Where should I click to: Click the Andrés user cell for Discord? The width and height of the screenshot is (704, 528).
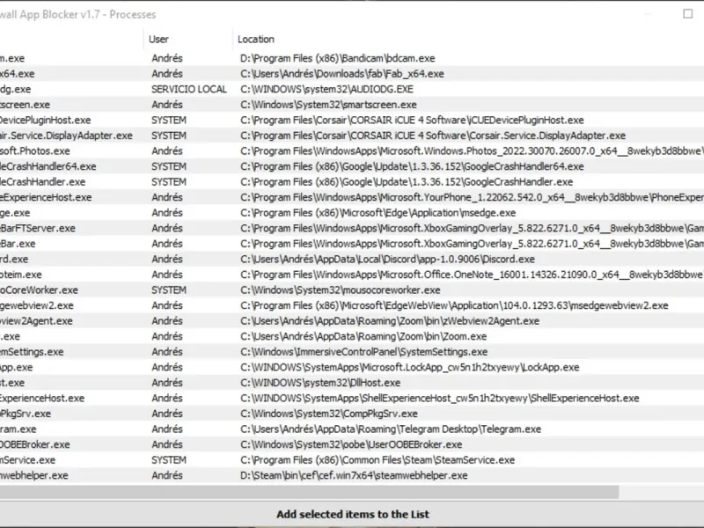167,259
